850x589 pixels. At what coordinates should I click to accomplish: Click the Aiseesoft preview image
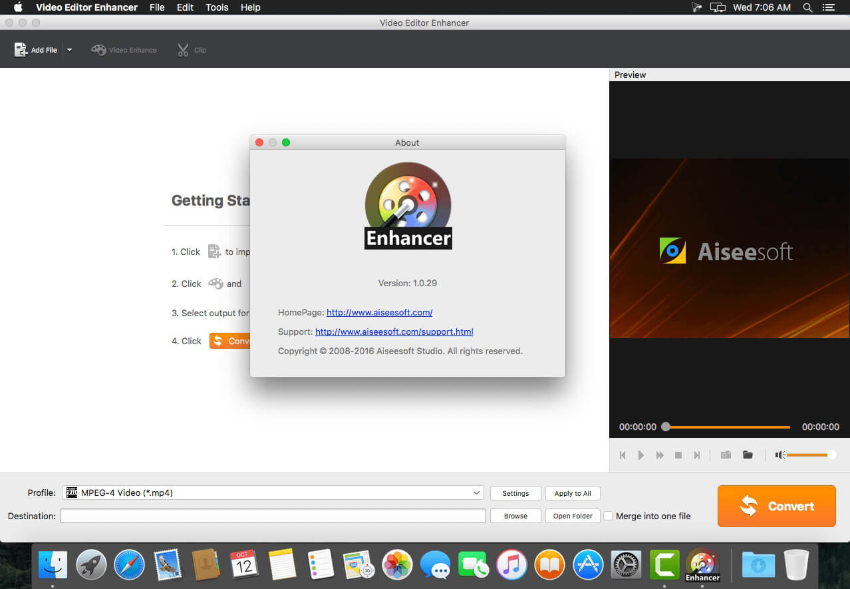(730, 248)
